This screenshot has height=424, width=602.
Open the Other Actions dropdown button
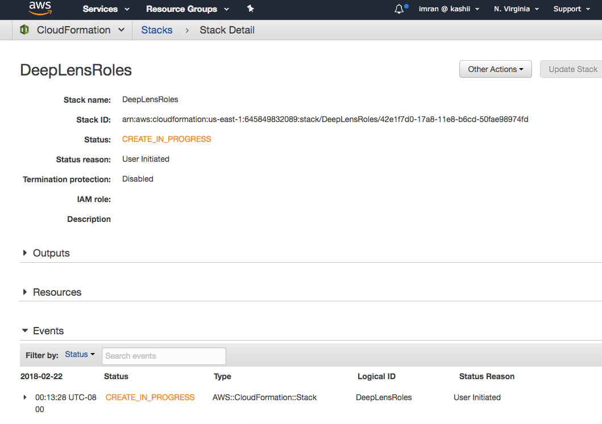click(x=495, y=69)
